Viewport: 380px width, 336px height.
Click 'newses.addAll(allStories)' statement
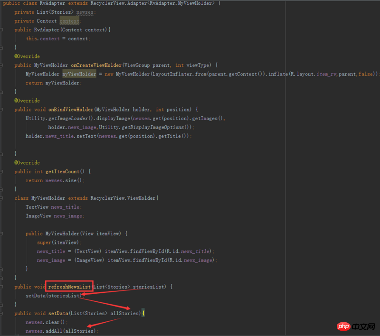61,331
